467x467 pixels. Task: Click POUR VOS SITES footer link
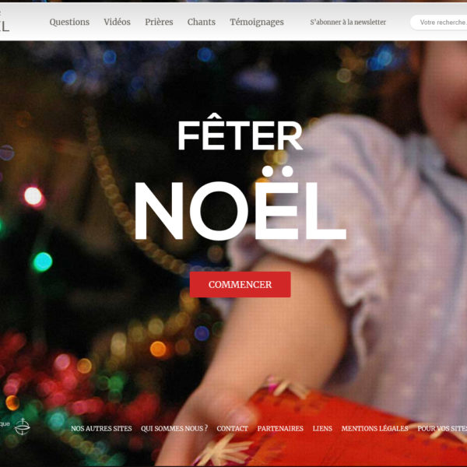442,428
